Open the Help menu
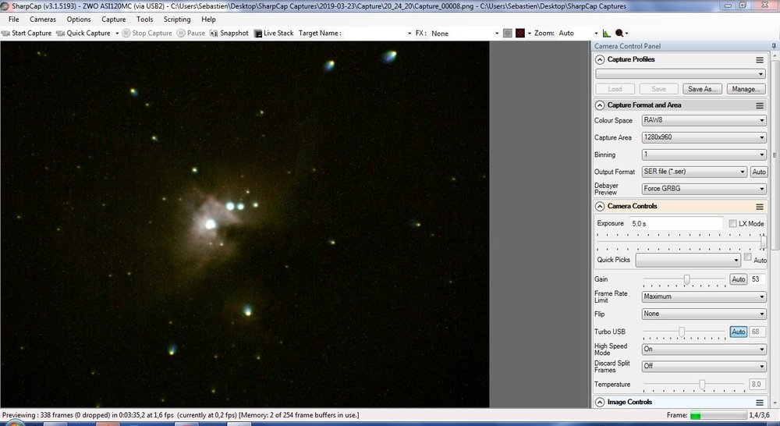The image size is (780, 426). point(208,20)
